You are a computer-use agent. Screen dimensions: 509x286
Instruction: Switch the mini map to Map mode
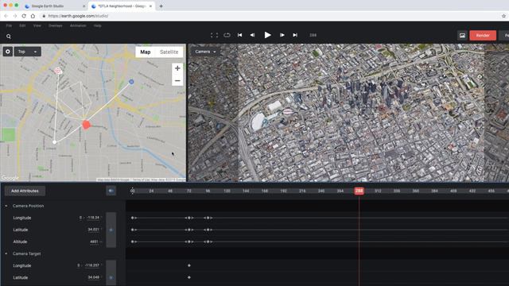[145, 52]
